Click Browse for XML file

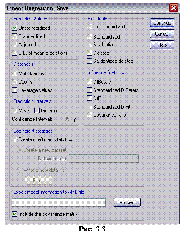click(x=127, y=203)
